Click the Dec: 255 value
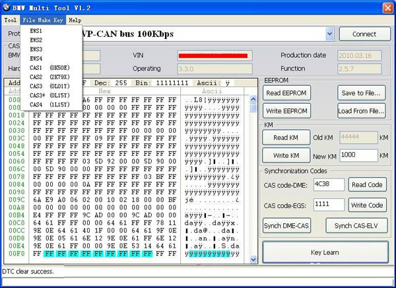 (111, 83)
